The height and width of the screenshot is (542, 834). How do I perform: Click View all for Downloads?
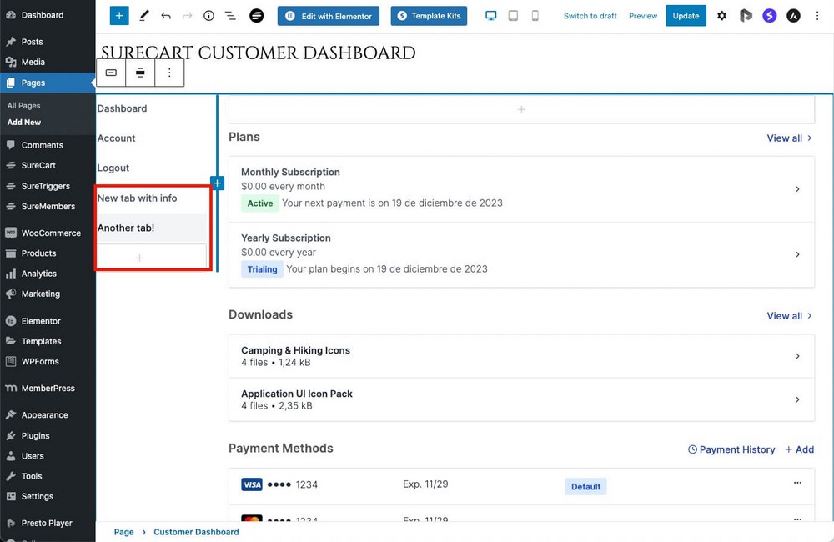tap(789, 316)
